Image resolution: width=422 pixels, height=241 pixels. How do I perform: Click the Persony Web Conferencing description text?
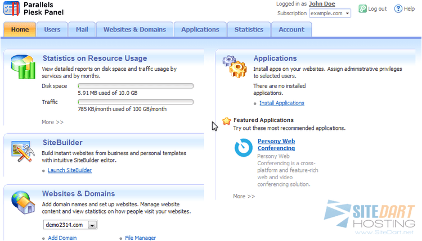[288, 170]
